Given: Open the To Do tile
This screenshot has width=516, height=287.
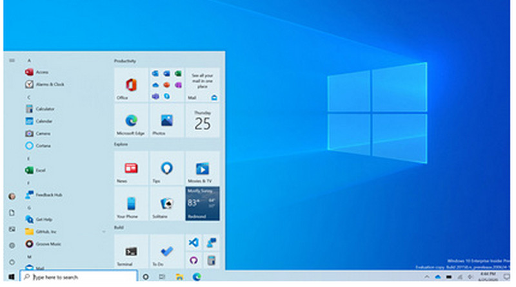Looking at the screenshot, I should 167,252.
